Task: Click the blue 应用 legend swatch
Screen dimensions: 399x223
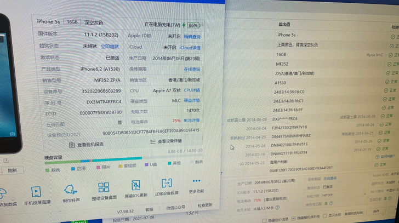Action: [x=73, y=169]
